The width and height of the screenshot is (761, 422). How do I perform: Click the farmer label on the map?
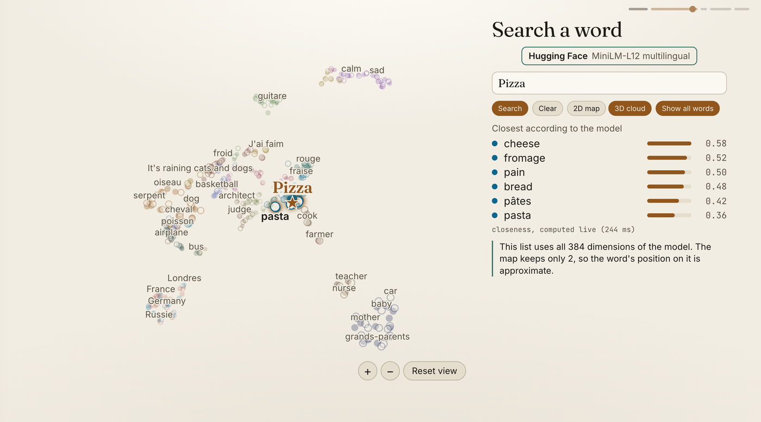pyautogui.click(x=320, y=234)
